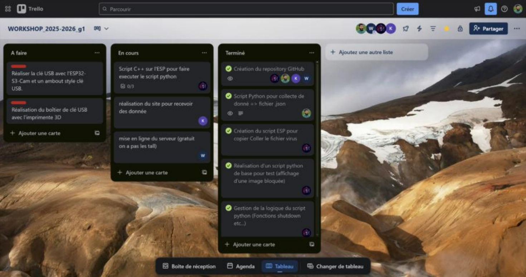Click the W avatar on repository GitHub card
This screenshot has width=526, height=277.
(x=306, y=78)
